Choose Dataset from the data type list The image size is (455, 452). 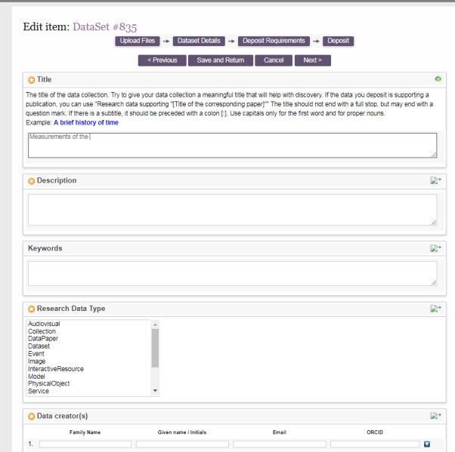(39, 346)
